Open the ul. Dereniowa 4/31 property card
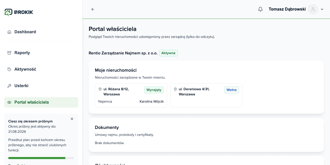This screenshot has width=330, height=165. [x=206, y=95]
